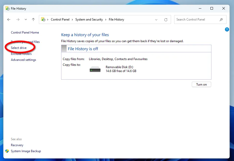The image size is (234, 161).
Task: Click the File History title bar icon
Action: click(8, 8)
